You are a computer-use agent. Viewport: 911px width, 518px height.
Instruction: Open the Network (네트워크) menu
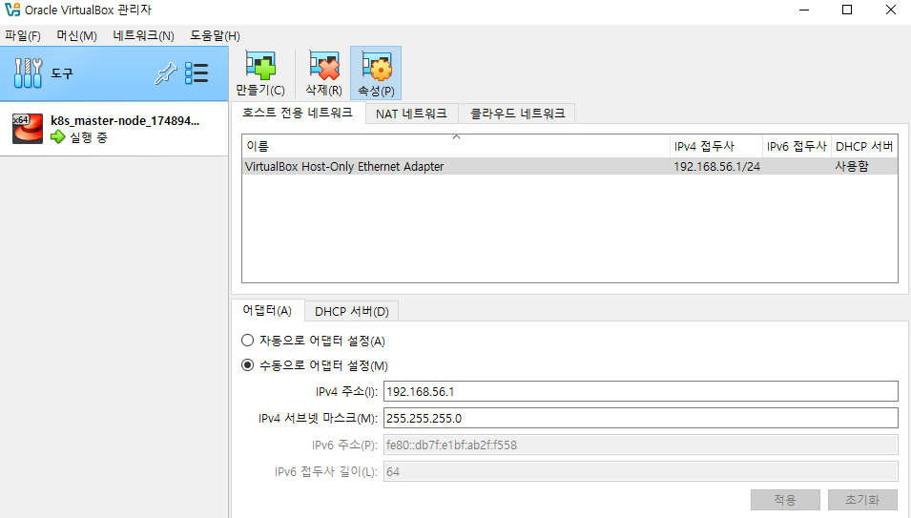pyautogui.click(x=143, y=36)
